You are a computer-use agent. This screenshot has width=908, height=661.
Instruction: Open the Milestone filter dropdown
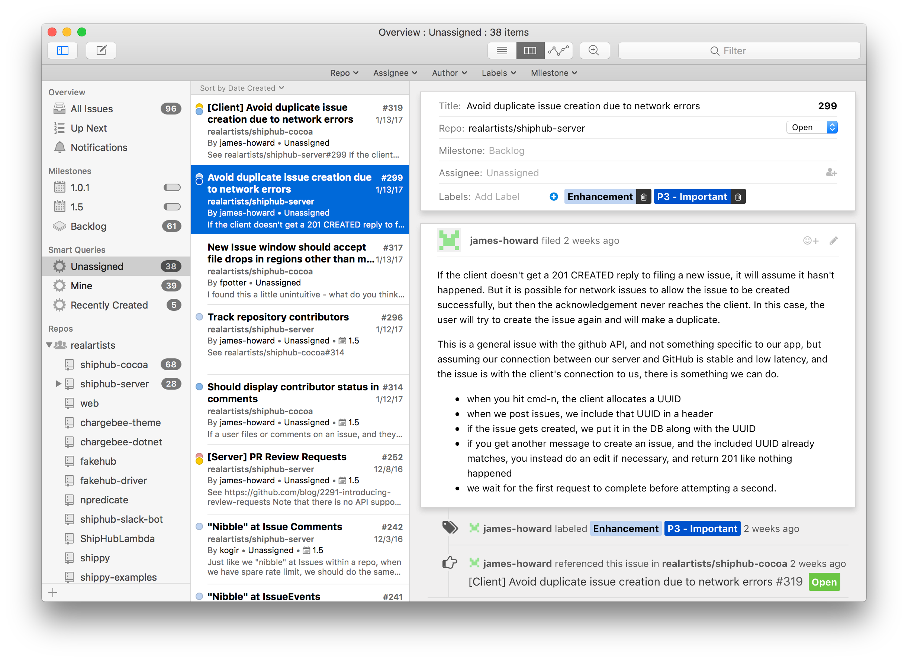click(x=554, y=73)
